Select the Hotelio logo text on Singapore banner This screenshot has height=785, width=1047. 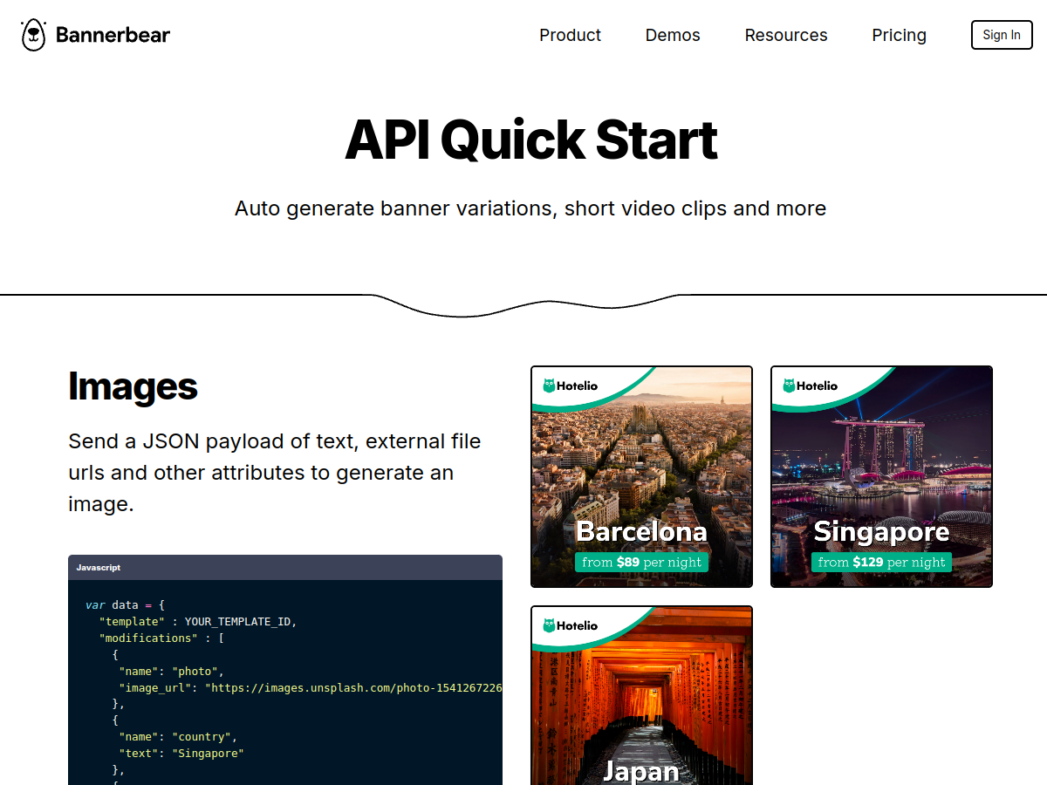coord(818,385)
